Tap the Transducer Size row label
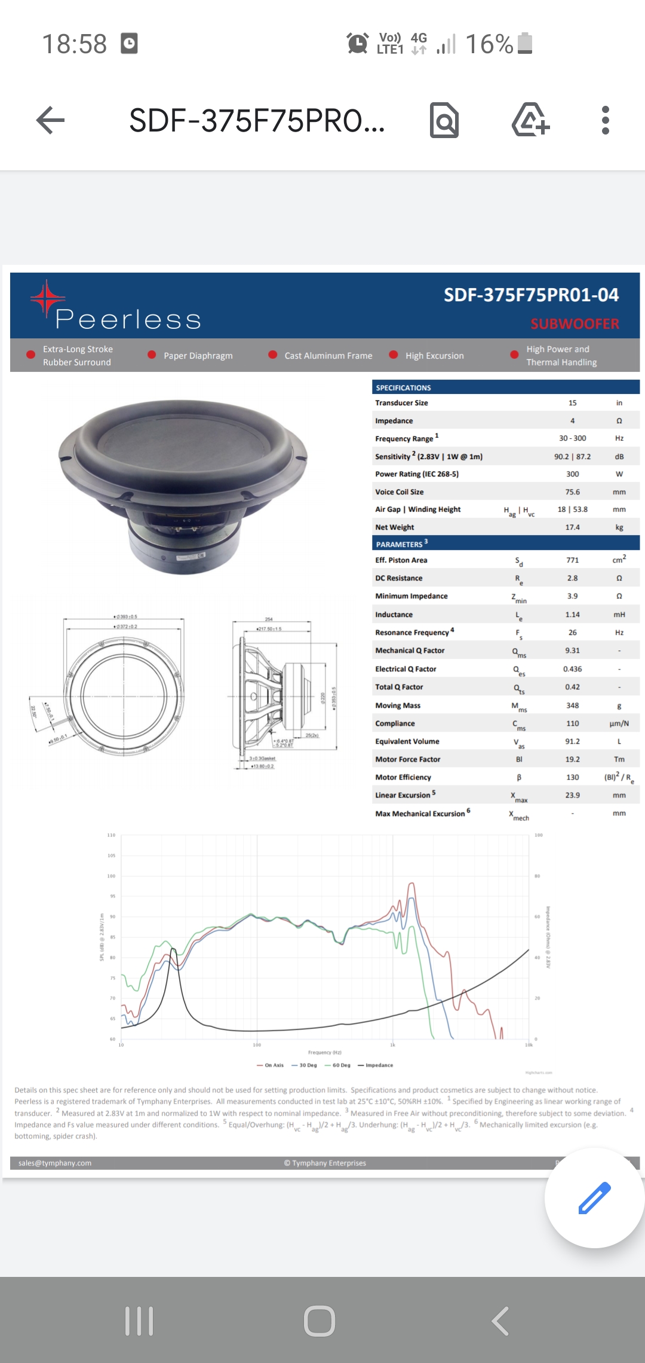 401,403
